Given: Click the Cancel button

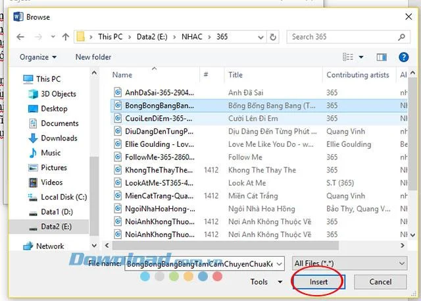Looking at the screenshot, I should [x=380, y=282].
